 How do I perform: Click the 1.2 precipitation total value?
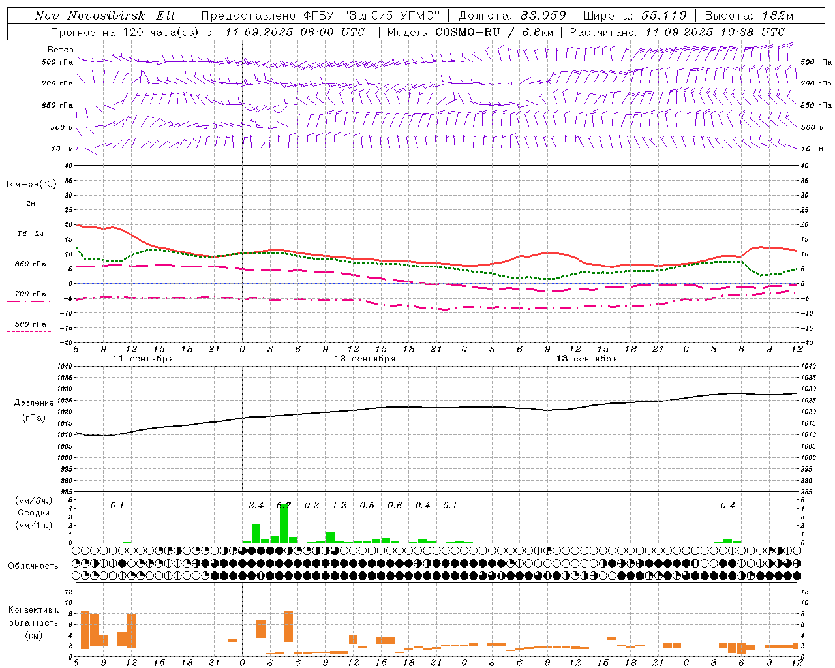point(339,506)
